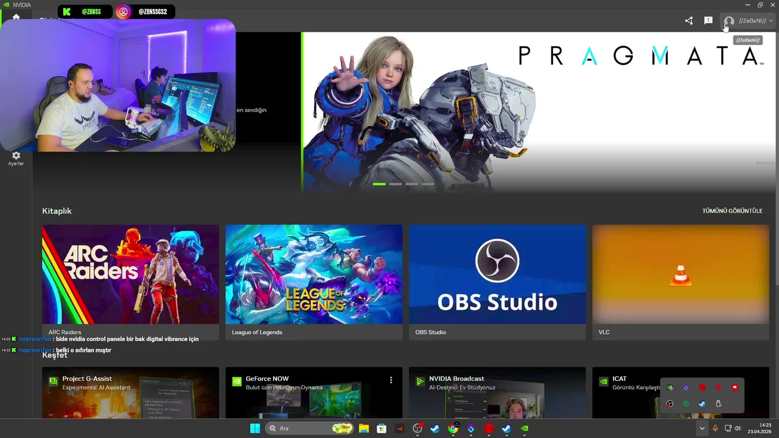The image size is (779, 438).
Task: Click chat message 'belki o sıfırlan mıştır'
Action: coord(83,350)
